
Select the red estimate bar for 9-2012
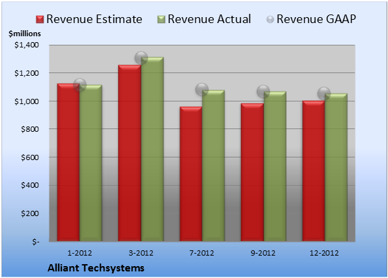252,172
